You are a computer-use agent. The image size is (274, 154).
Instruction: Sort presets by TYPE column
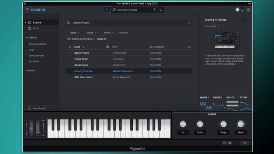[x=114, y=47]
